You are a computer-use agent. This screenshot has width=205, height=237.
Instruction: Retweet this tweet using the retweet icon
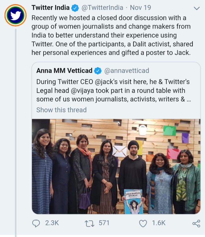click(x=89, y=223)
